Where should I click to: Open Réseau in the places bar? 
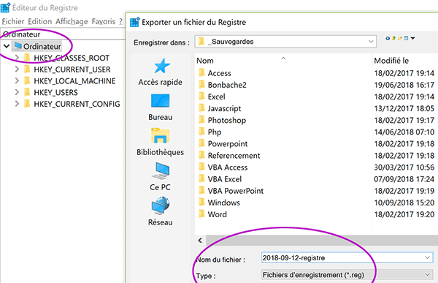tap(161, 211)
